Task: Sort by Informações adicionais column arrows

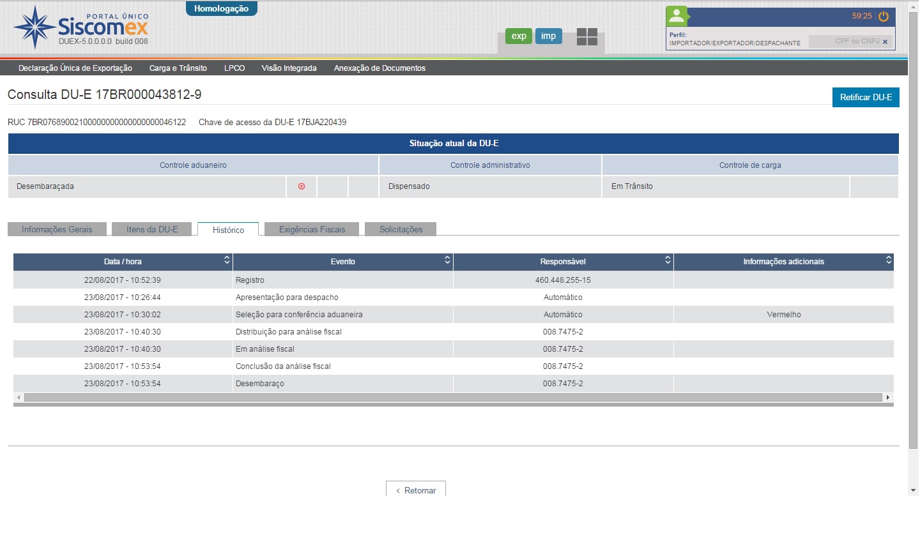Action: [x=888, y=260]
